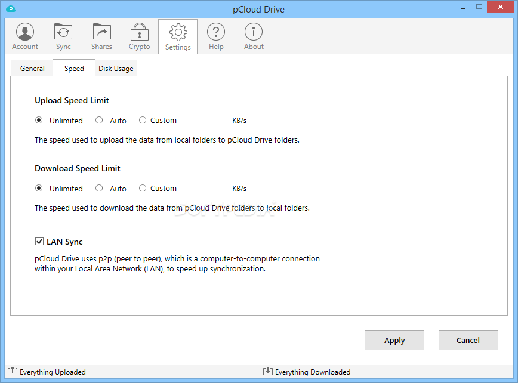Minimize the pCloud Drive window

(x=463, y=7)
